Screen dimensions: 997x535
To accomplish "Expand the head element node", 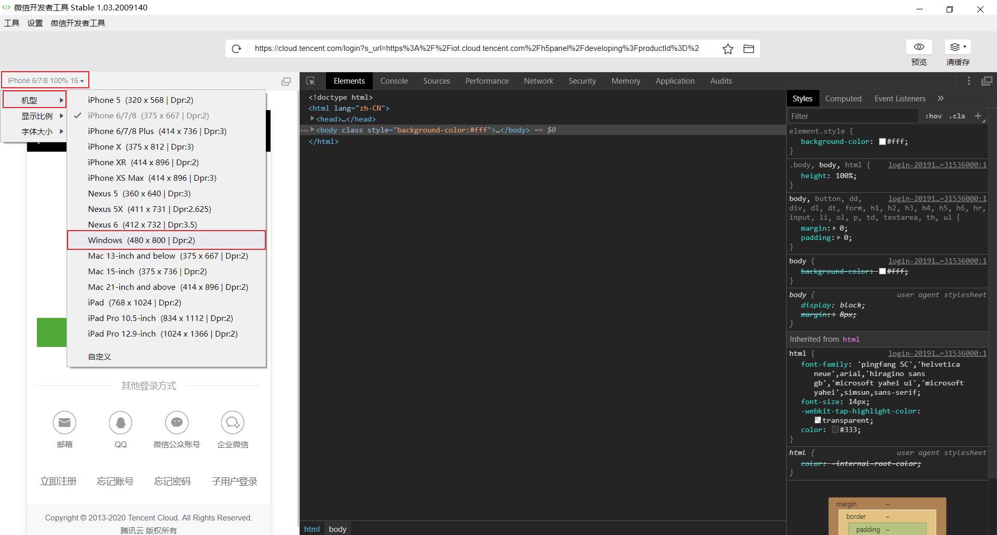I will tap(312, 119).
